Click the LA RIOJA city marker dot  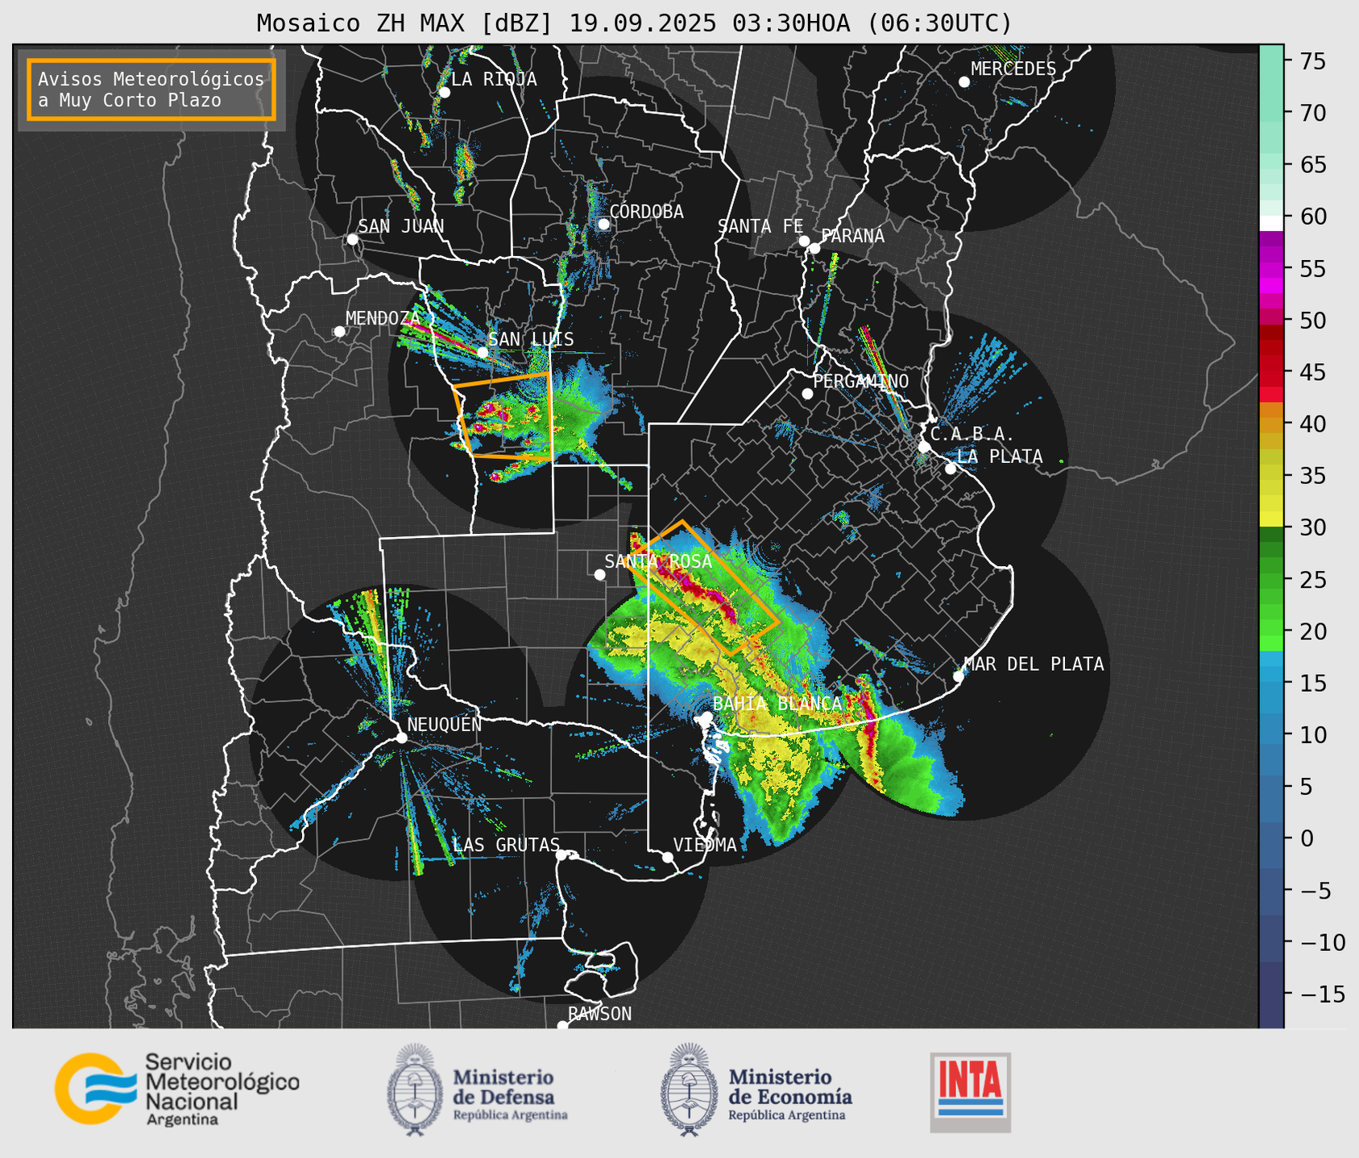[x=444, y=93]
